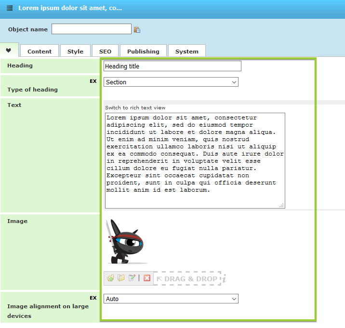Click the Drag & Drop upload area
345x328 pixels.
pos(187,279)
